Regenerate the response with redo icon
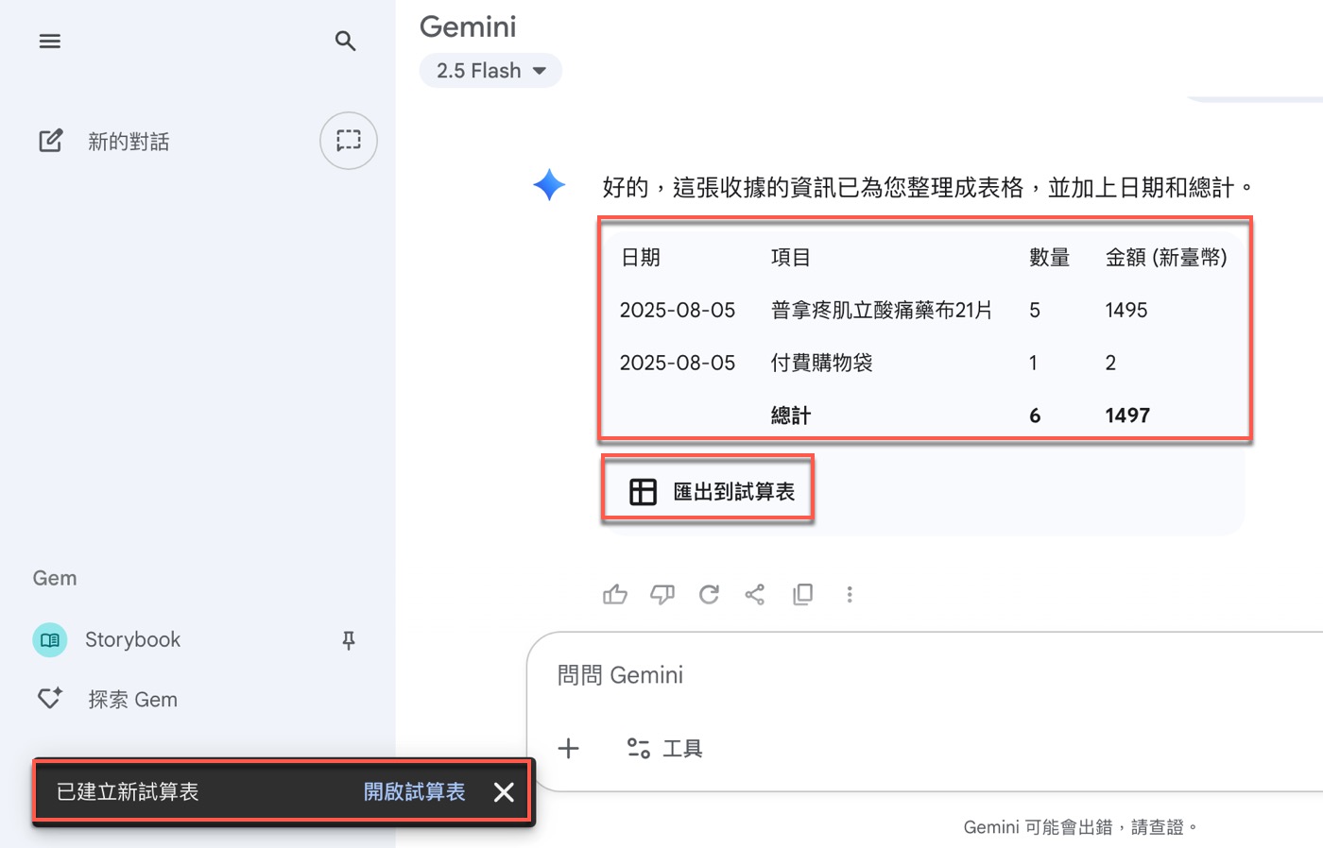The image size is (1323, 848). coord(709,594)
